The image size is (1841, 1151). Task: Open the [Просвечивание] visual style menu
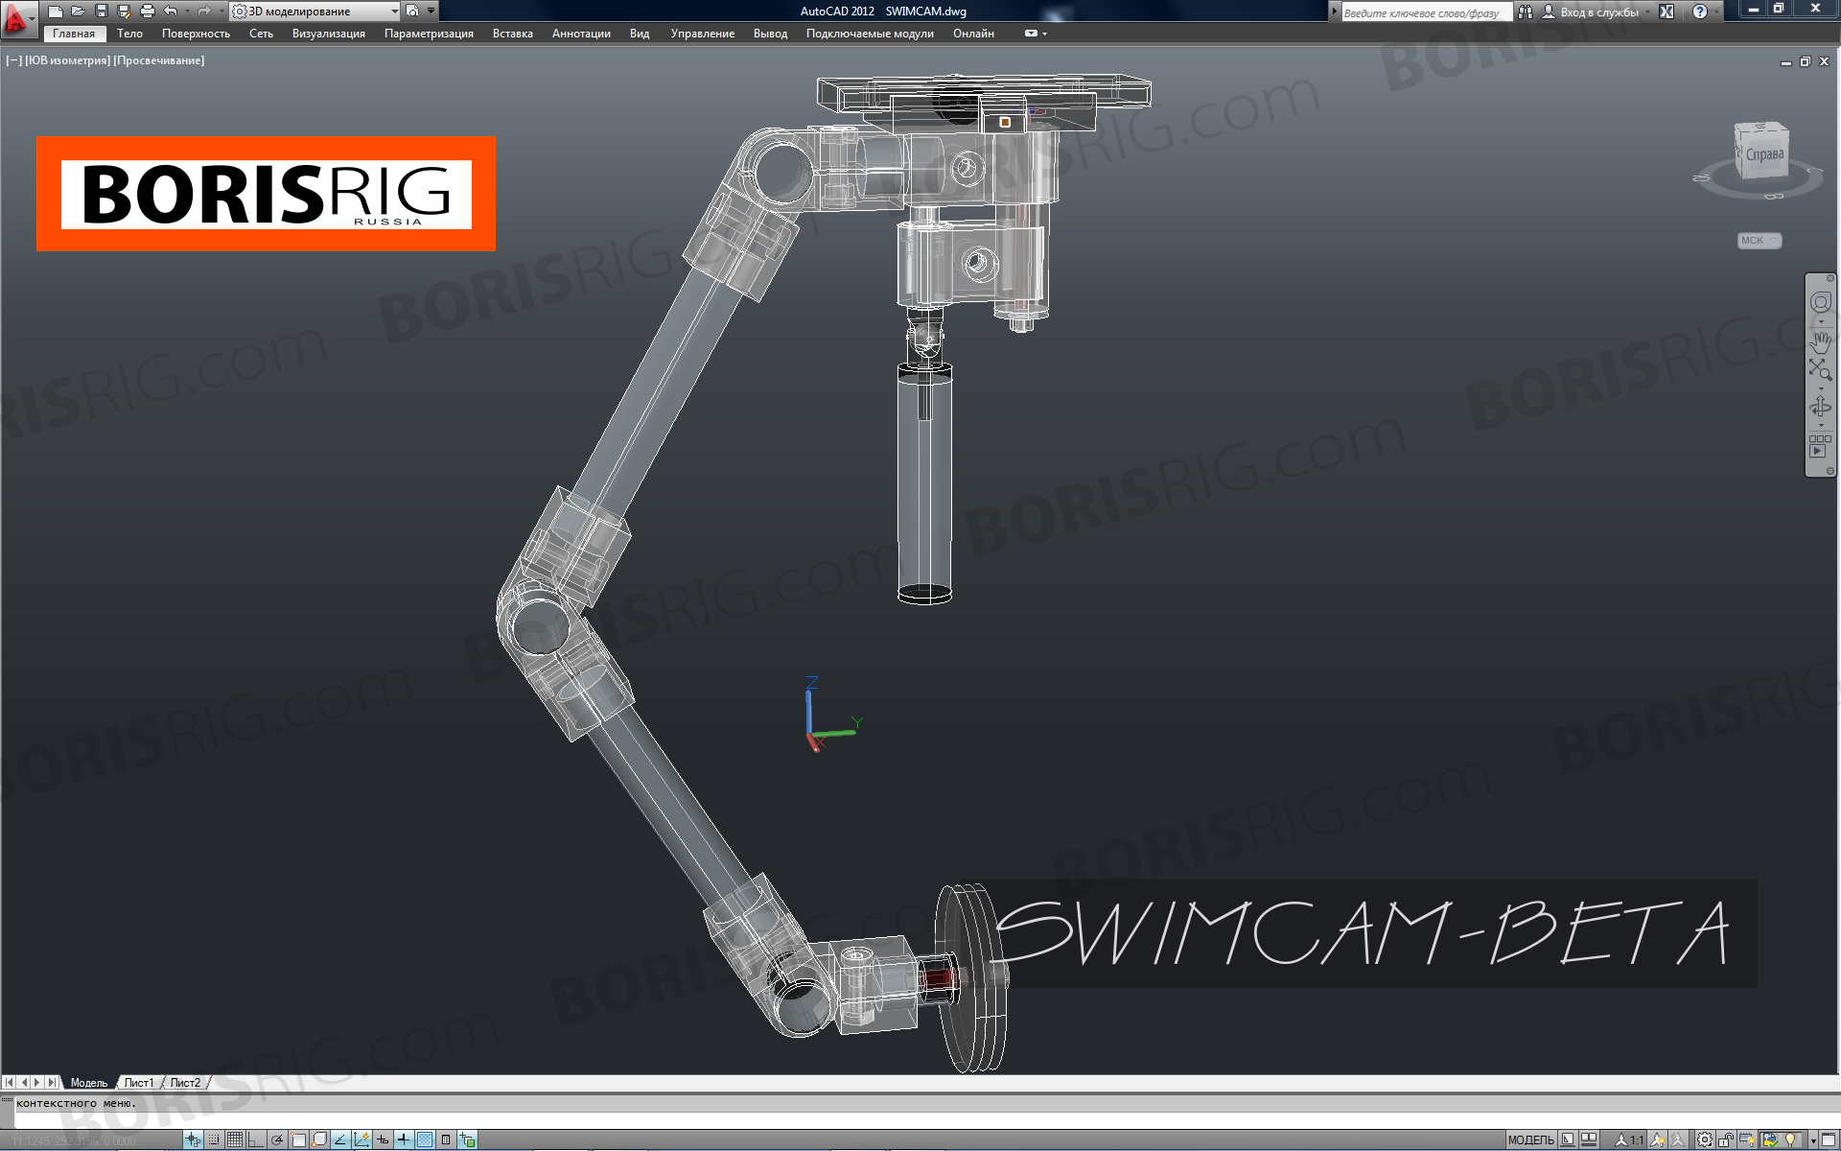[159, 60]
